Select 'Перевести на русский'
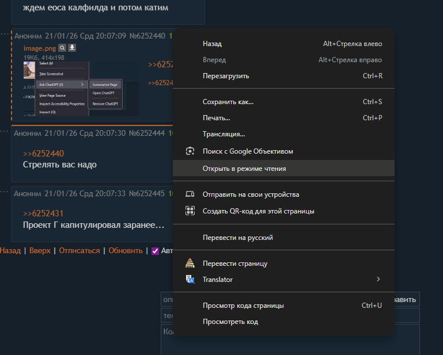 coord(283,238)
